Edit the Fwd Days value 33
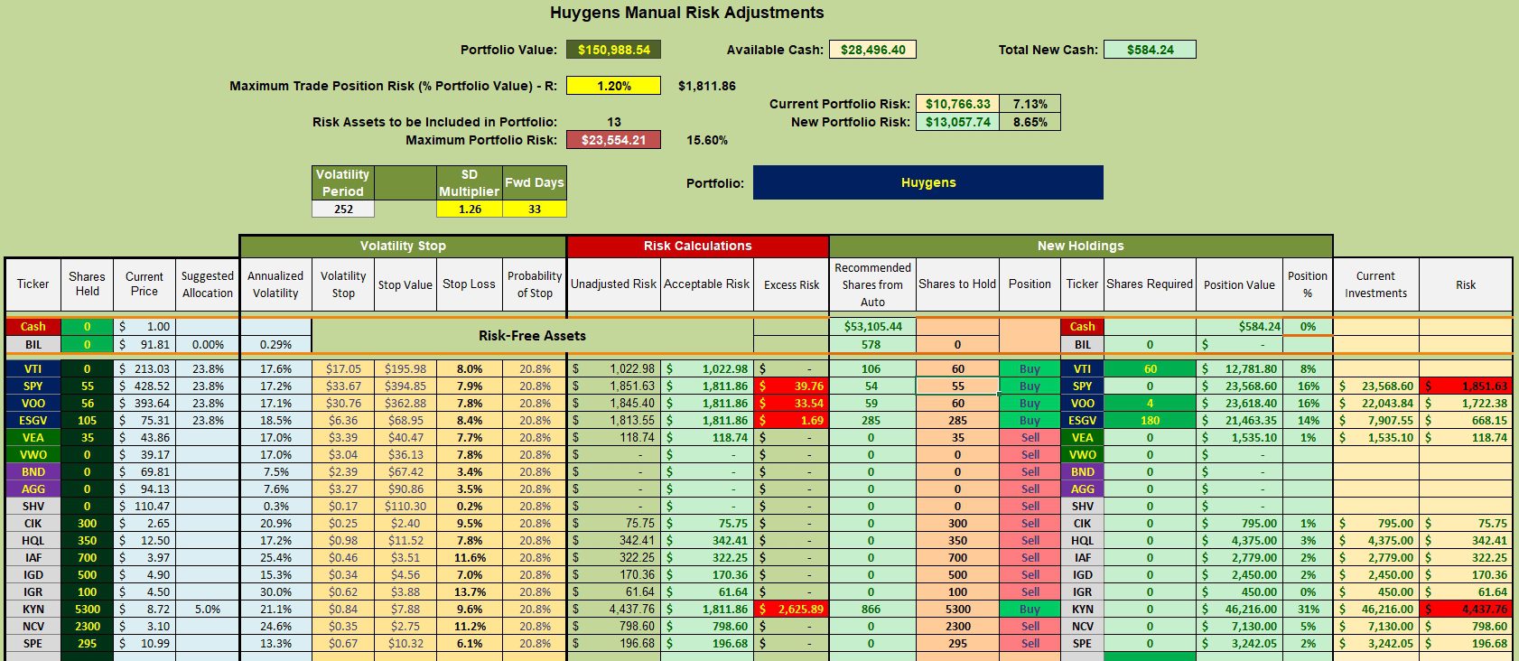 coord(535,209)
